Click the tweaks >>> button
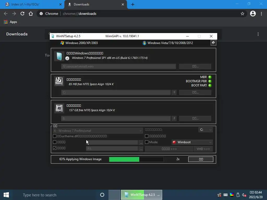Image resolution: width=267 pixels, height=200 pixels. click(169, 149)
